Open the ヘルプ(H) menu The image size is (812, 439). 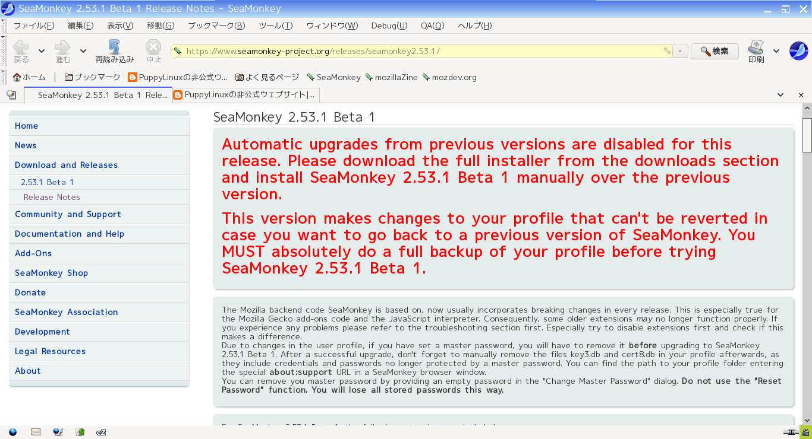[475, 26]
